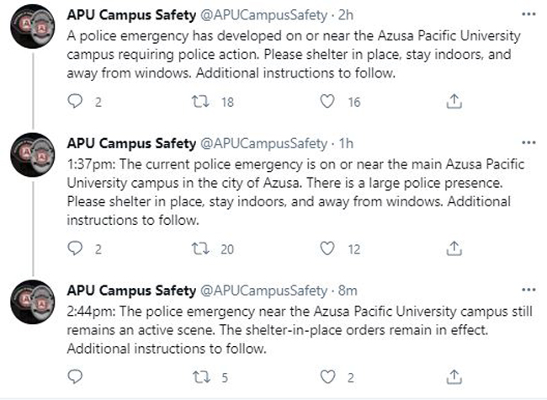Open the 2h timestamp of first tweet
Screen dimensions: 547x400
[346, 15]
